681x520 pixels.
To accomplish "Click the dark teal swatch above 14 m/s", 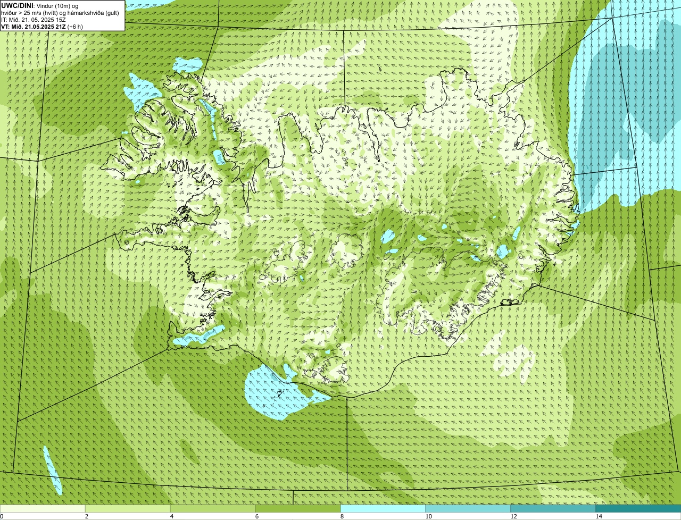I will [638, 508].
